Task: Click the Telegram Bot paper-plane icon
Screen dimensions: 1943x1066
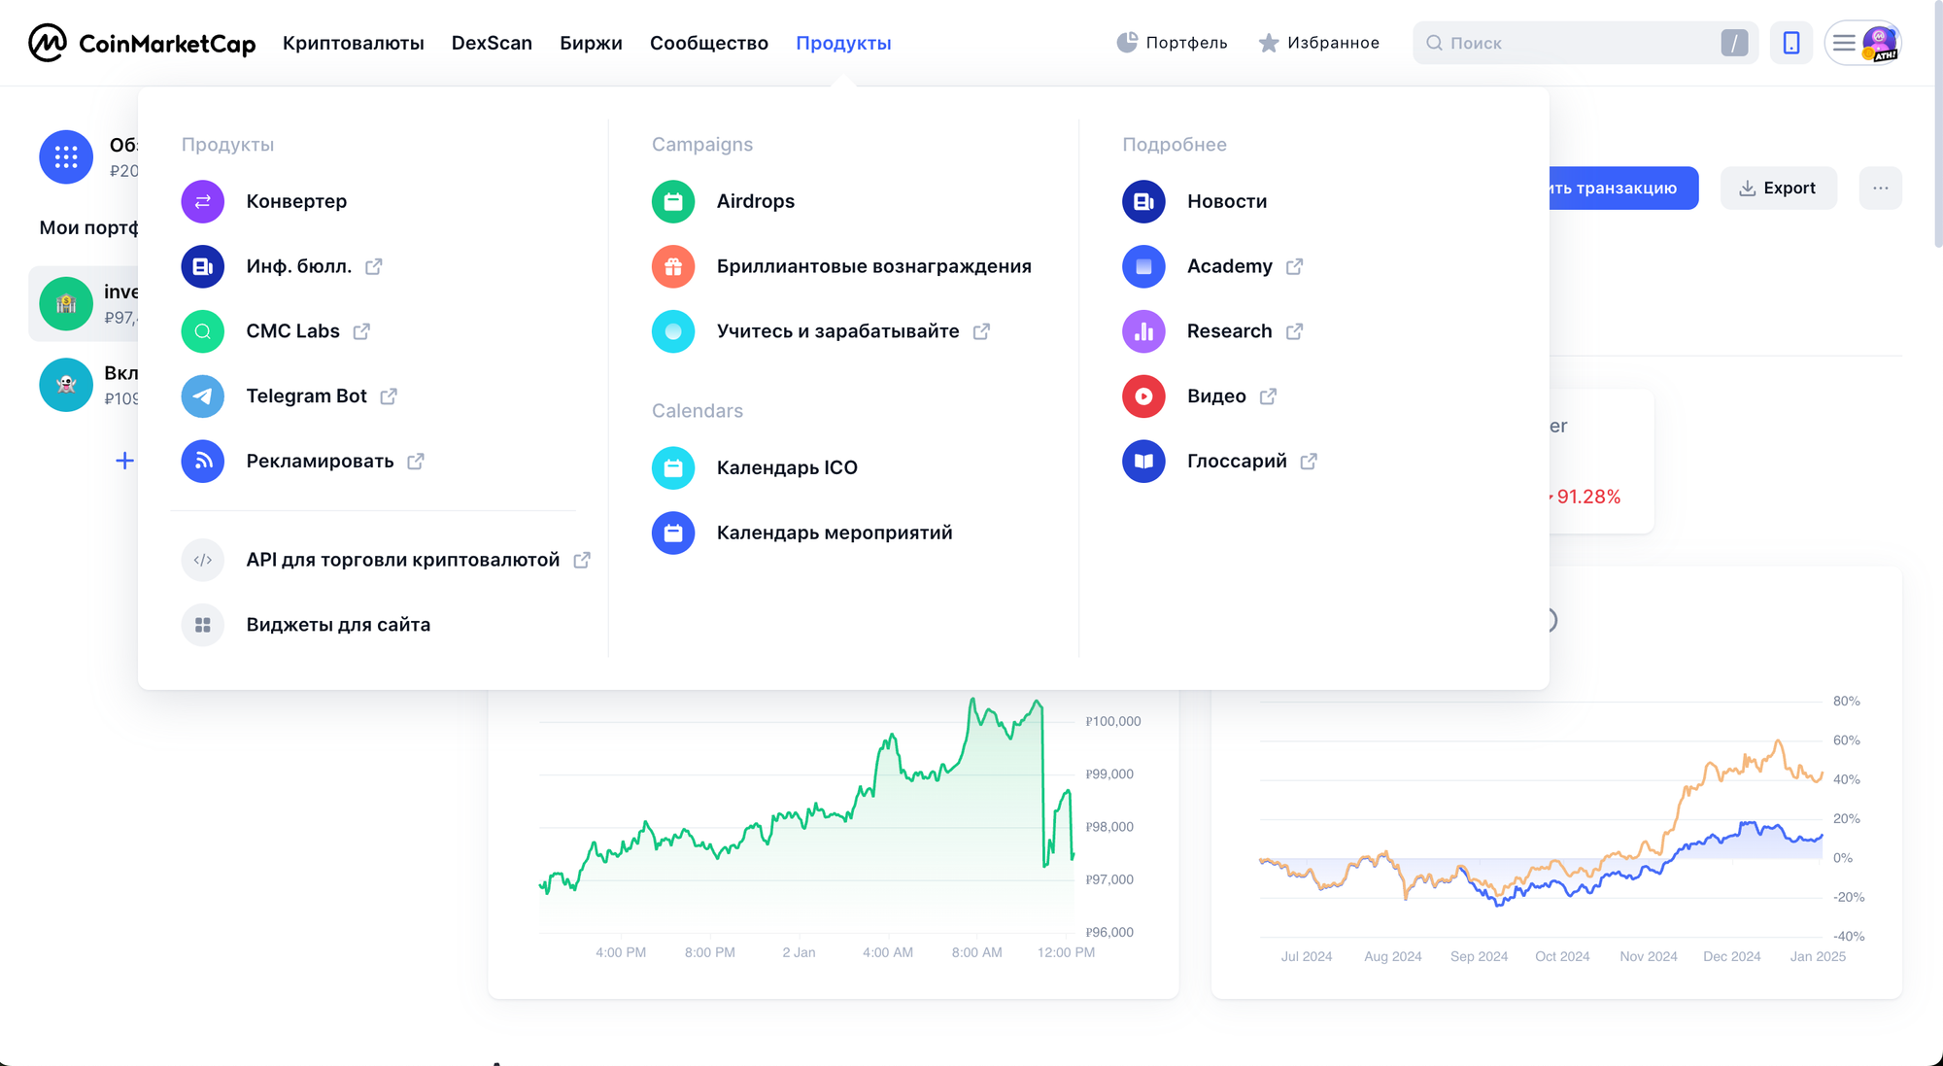Action: (202, 396)
